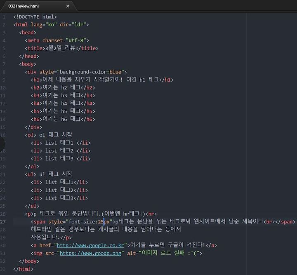Click the closing body tag on line 32
Viewport: 297px width, 275px height.
point(29,261)
